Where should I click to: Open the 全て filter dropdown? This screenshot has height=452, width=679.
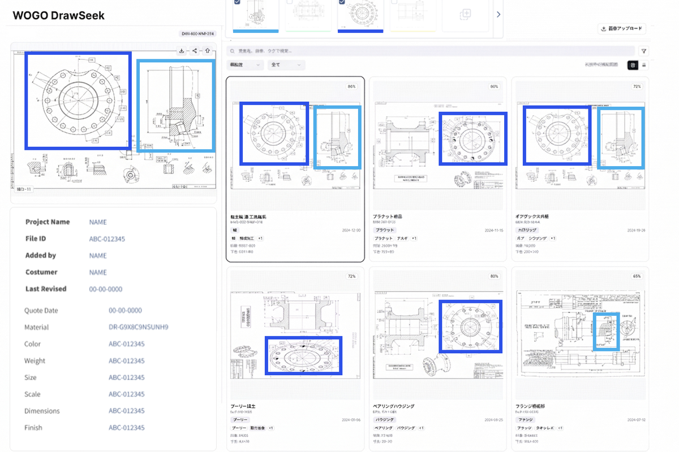[286, 65]
